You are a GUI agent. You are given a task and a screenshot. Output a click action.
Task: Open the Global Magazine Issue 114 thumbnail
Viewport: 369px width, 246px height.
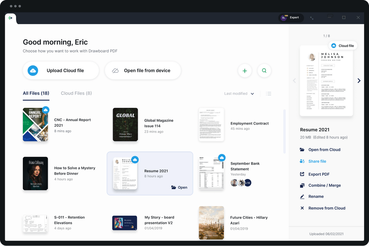pyautogui.click(x=125, y=124)
